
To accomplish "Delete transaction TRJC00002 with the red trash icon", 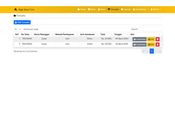I will pos(157,44).
